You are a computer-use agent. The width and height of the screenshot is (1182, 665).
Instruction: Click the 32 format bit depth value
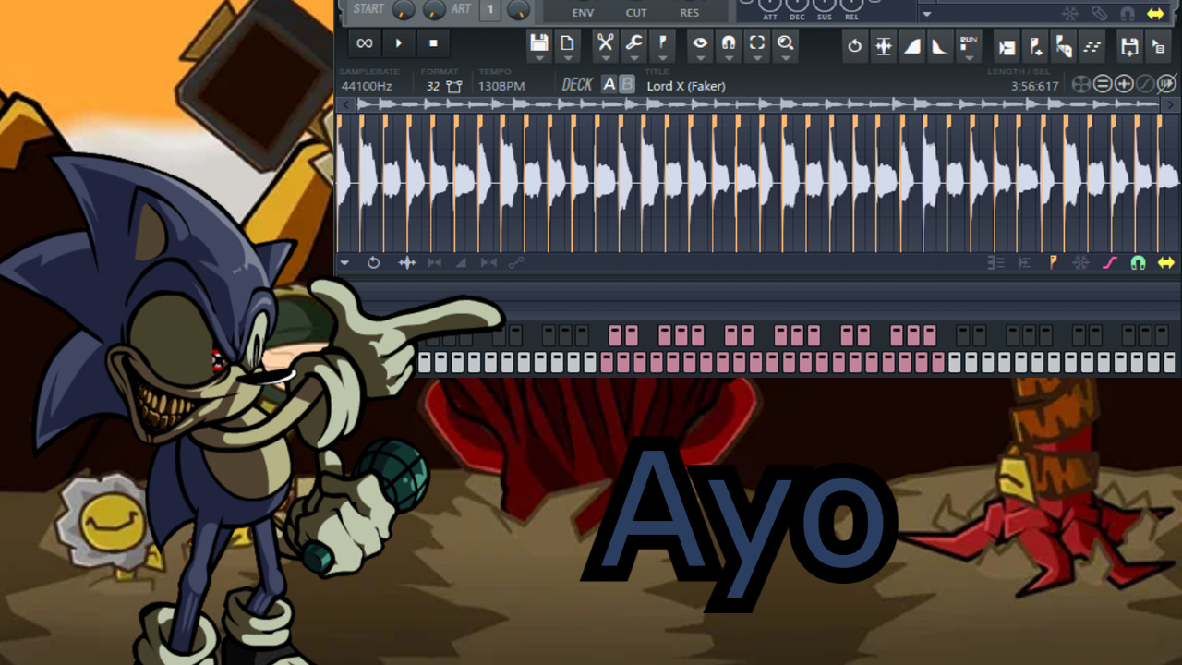[x=433, y=86]
